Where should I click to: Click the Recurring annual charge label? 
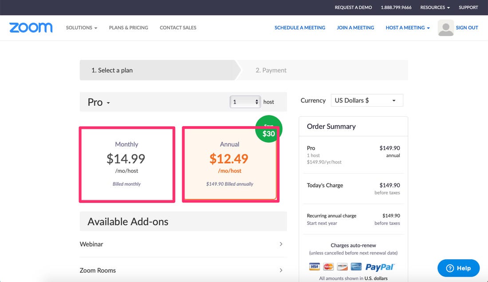tap(331, 216)
